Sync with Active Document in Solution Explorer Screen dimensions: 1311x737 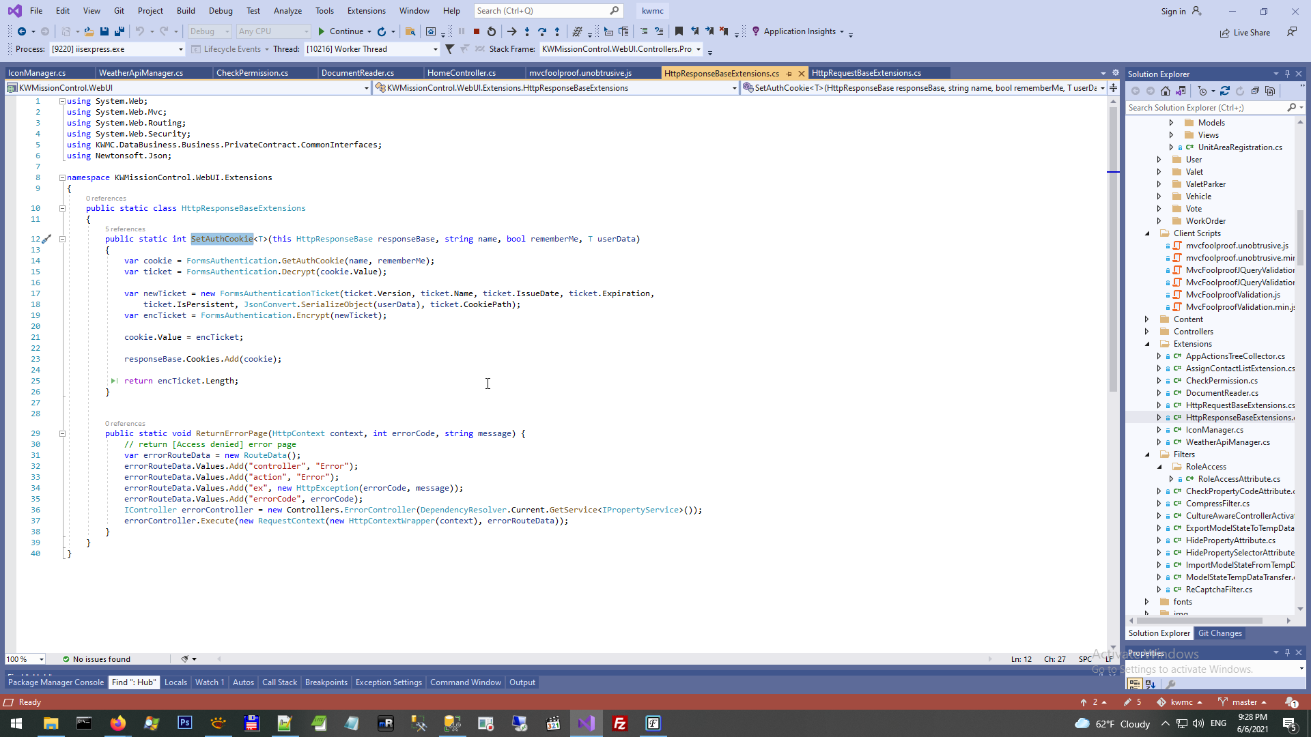pos(1225,91)
